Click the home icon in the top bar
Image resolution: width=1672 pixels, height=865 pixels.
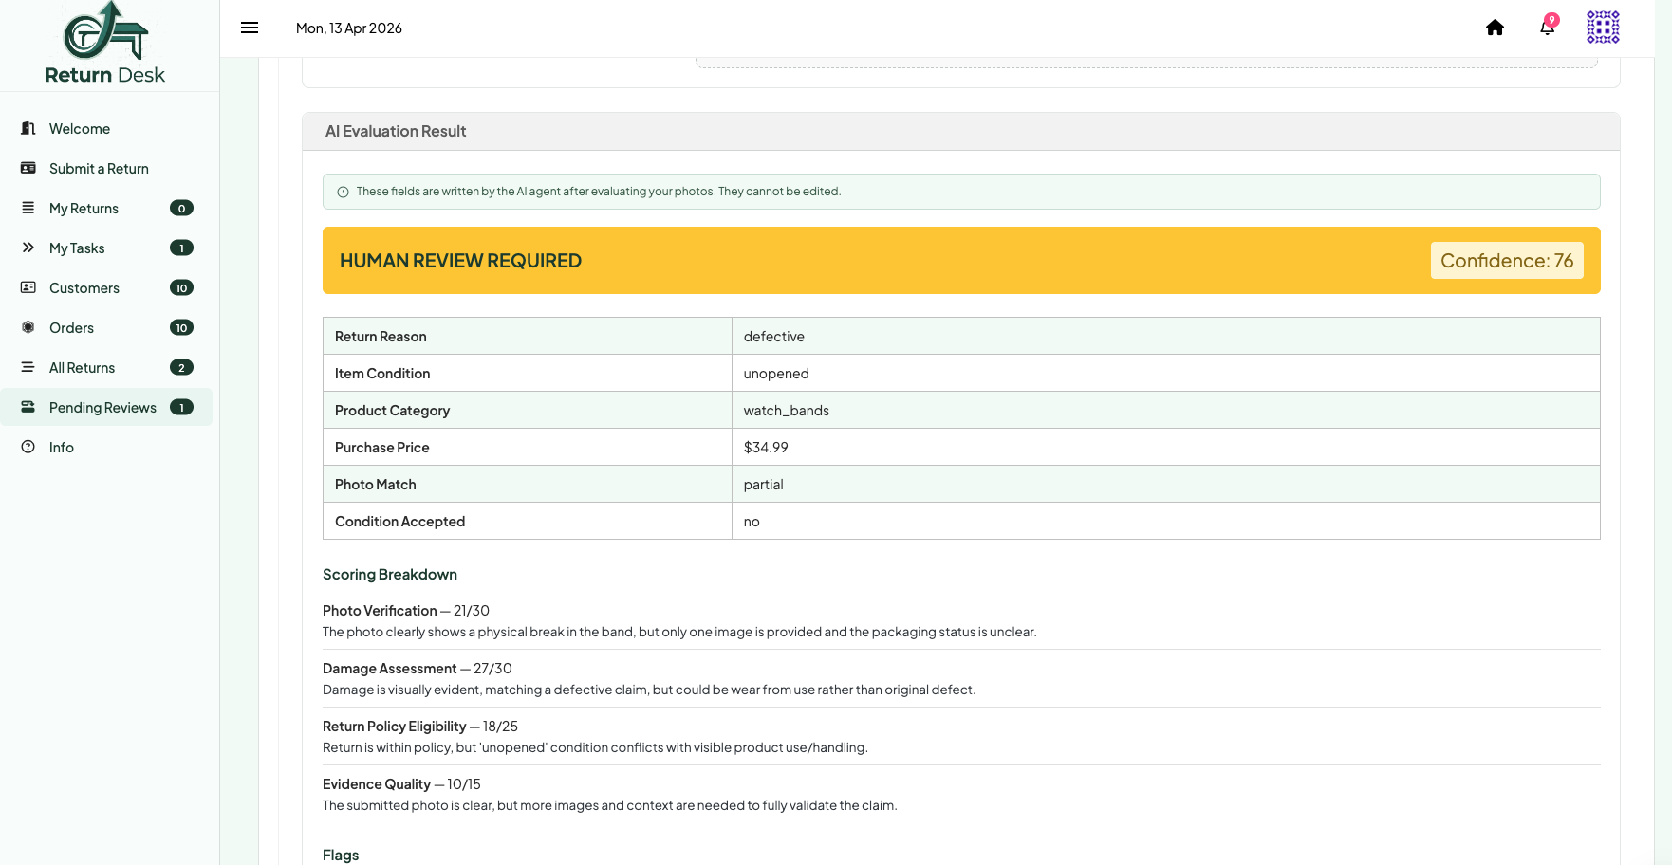click(1495, 28)
